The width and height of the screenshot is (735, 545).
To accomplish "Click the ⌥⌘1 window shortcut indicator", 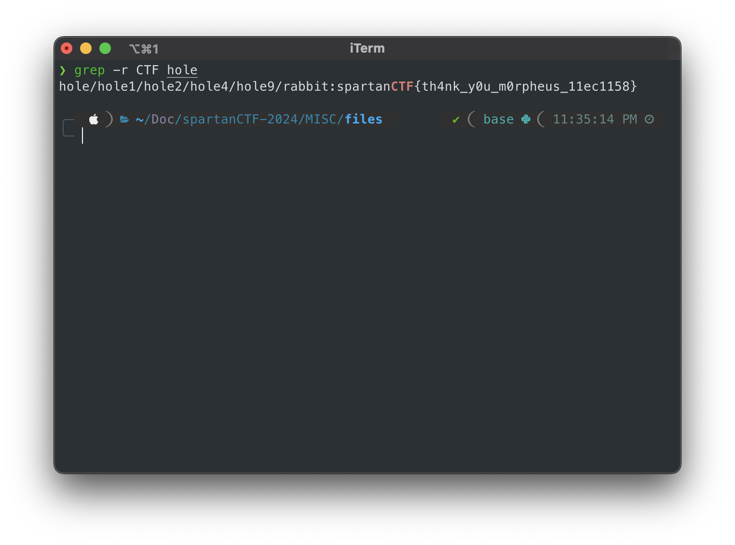I will point(144,49).
